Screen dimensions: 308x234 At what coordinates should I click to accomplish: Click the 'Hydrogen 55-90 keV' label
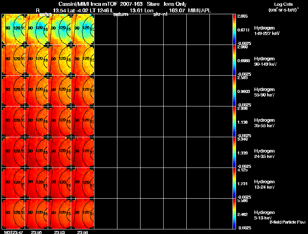(264, 92)
